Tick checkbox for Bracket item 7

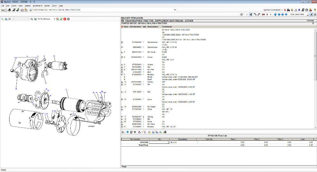[122, 75]
